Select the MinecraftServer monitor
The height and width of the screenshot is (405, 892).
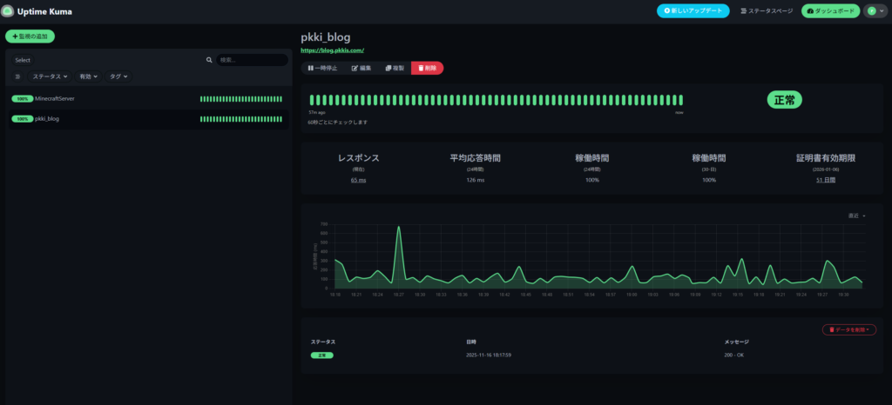click(x=148, y=99)
